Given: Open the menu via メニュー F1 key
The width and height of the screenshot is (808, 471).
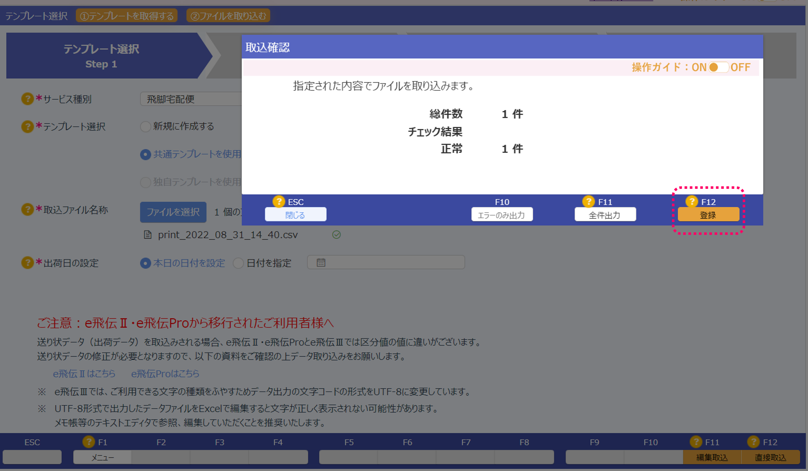Looking at the screenshot, I should 102,457.
